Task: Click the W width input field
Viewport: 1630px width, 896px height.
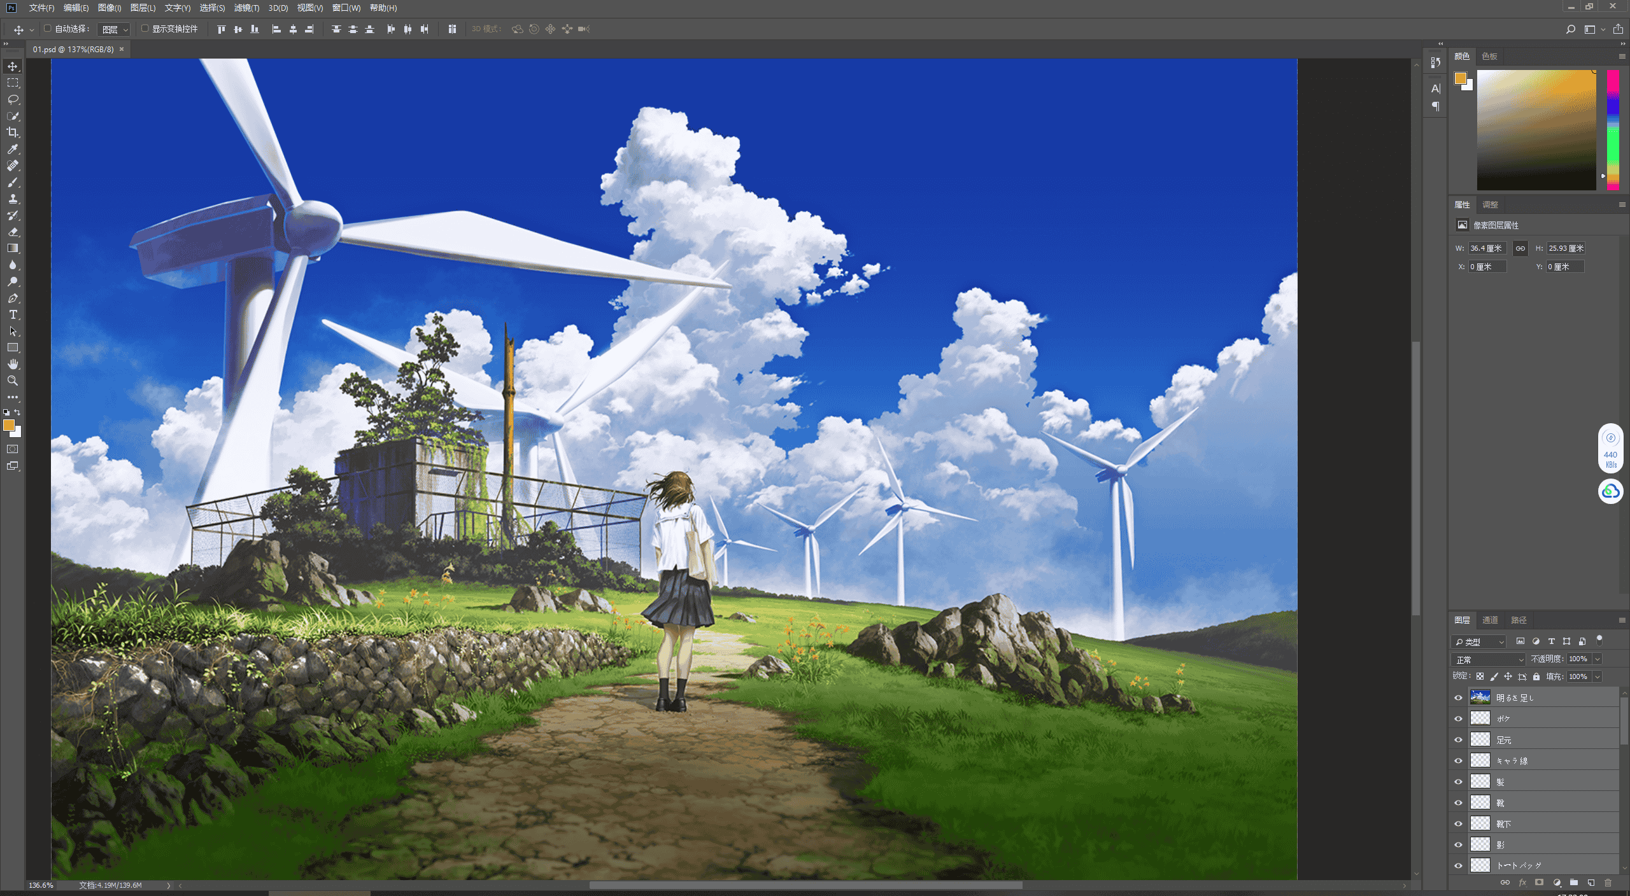Action: pyautogui.click(x=1487, y=248)
